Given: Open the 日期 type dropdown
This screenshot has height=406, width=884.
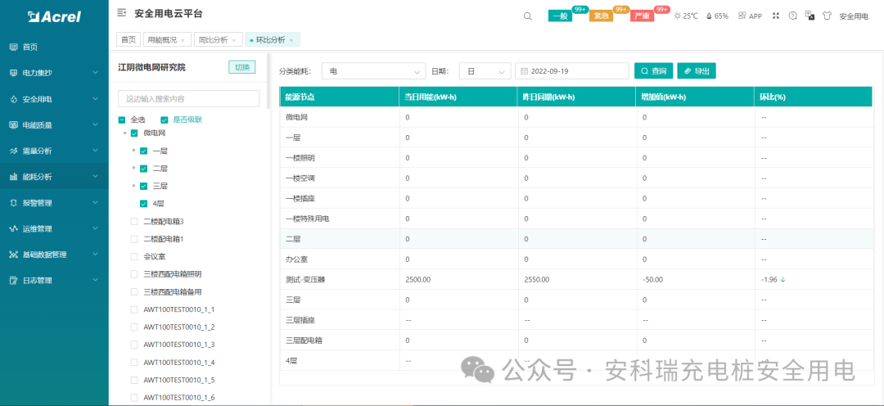Looking at the screenshot, I should 485,71.
